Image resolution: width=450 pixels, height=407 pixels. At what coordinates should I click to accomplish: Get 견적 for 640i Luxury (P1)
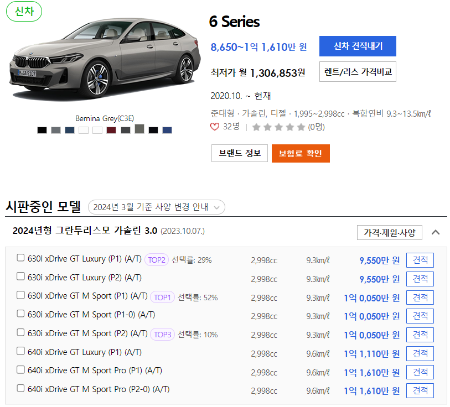[420, 354]
